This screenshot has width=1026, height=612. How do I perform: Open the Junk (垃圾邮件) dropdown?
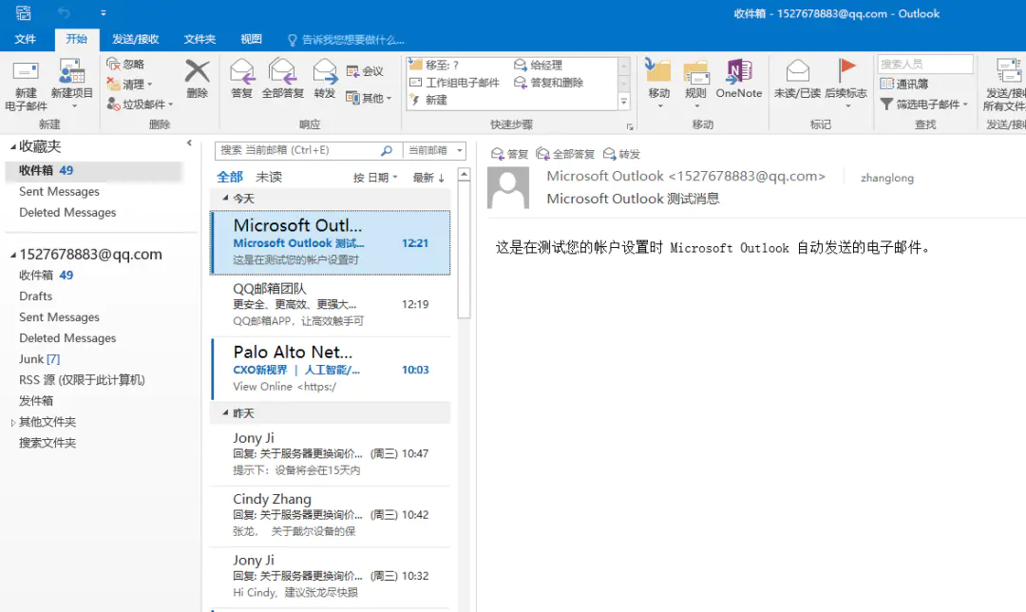coord(140,105)
